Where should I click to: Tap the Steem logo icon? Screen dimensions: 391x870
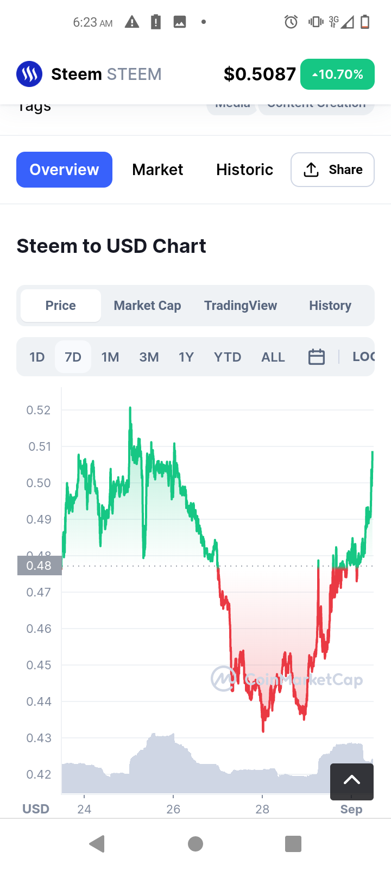coord(29,74)
